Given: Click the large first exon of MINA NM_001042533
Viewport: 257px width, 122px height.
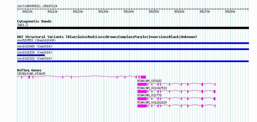Looking at the screenshot, I should pyautogui.click(x=142, y=91).
